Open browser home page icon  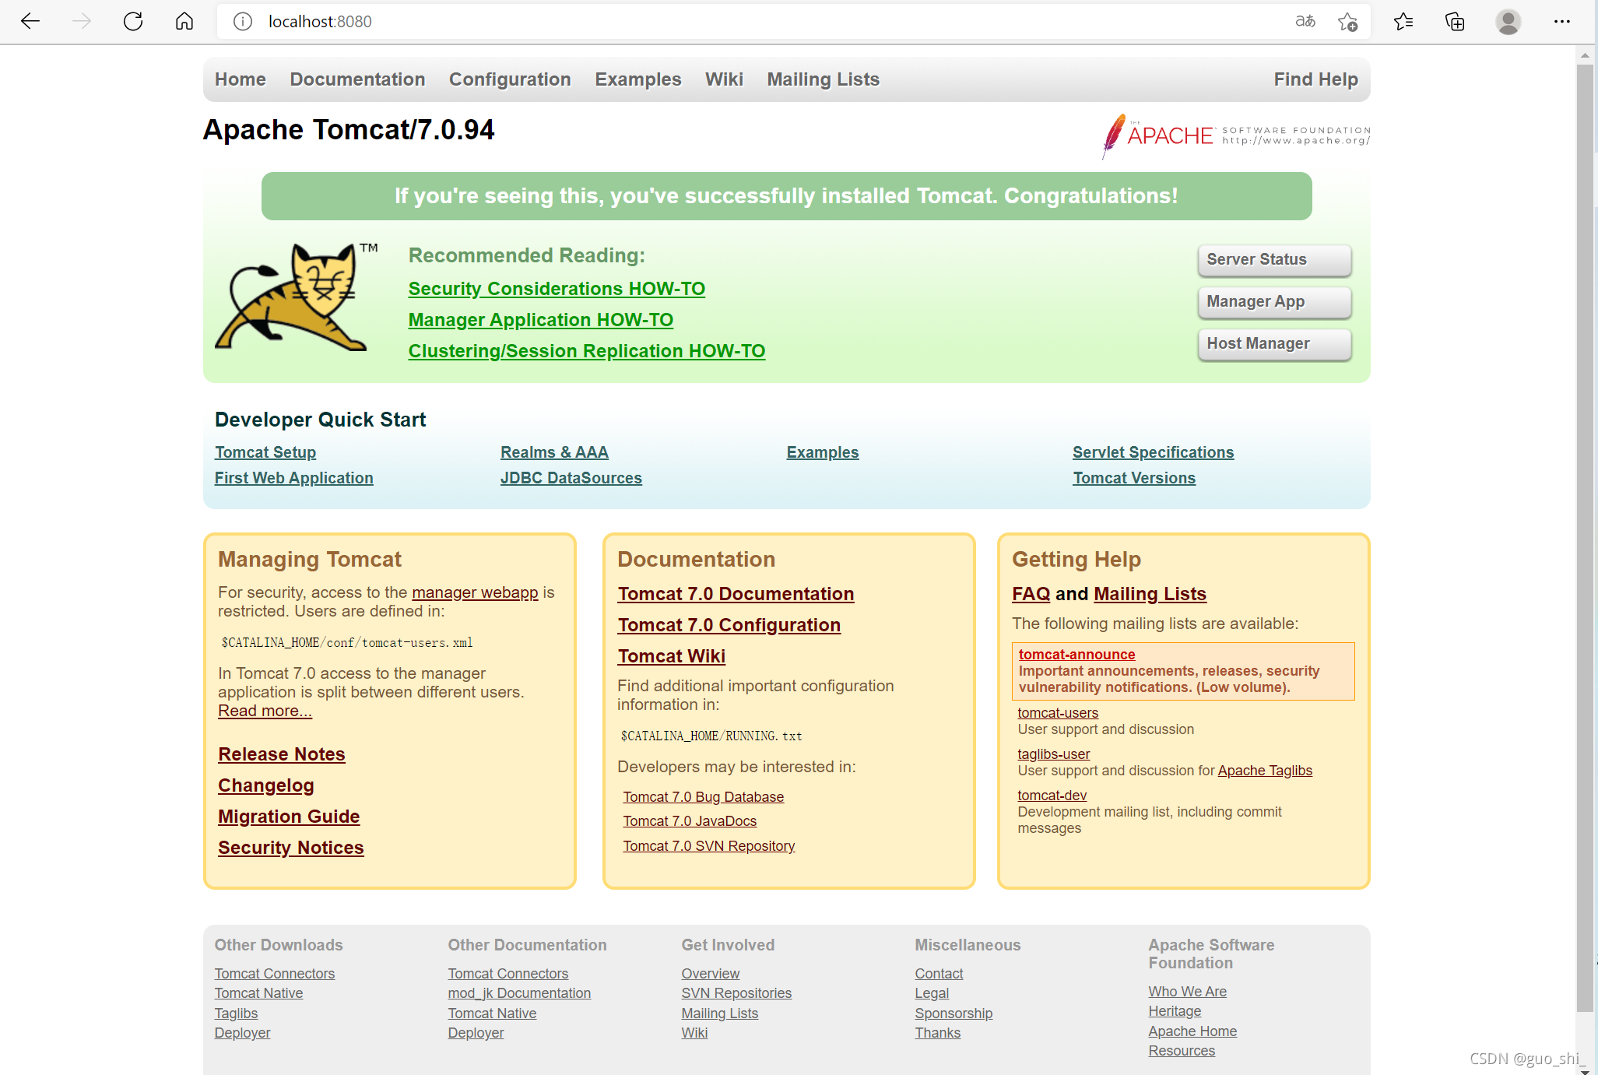[184, 22]
